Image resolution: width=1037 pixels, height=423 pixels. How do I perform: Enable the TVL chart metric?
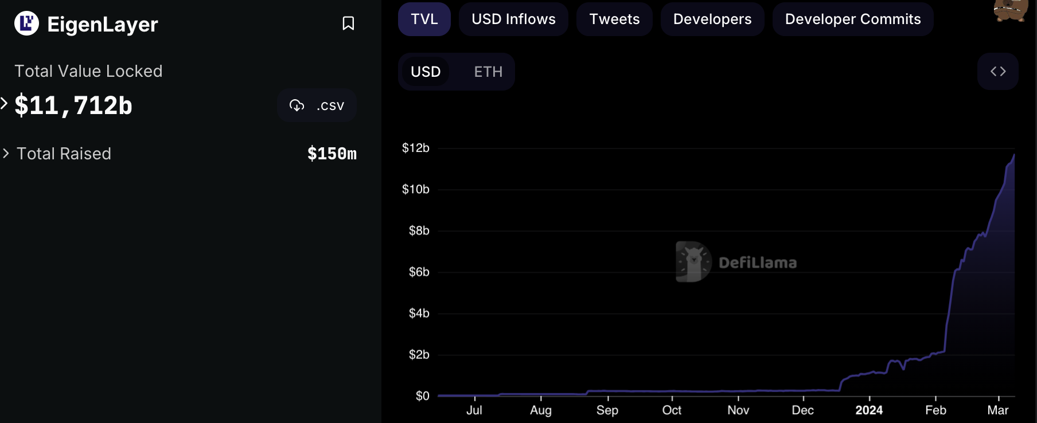pos(424,19)
